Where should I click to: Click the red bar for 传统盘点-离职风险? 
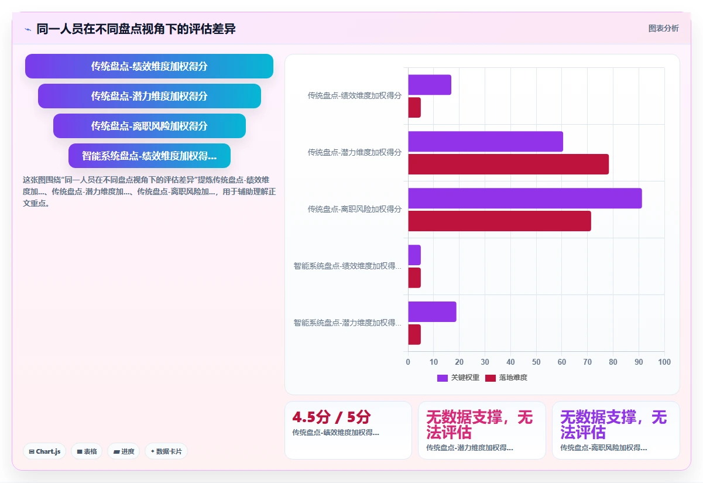coord(500,221)
